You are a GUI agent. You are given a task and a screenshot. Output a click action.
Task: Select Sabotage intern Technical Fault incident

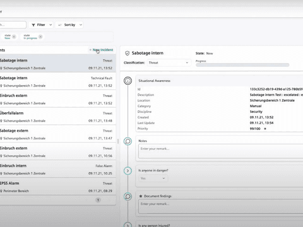(57, 81)
